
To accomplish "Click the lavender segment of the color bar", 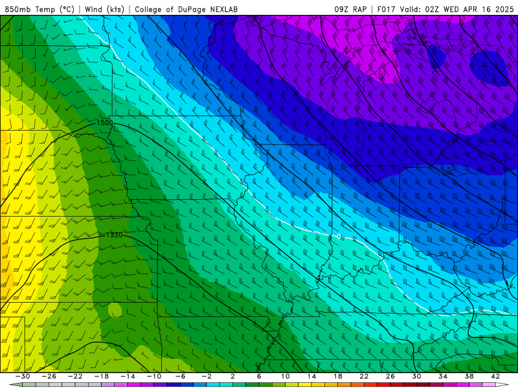I will pyautogui.click(x=107, y=385).
